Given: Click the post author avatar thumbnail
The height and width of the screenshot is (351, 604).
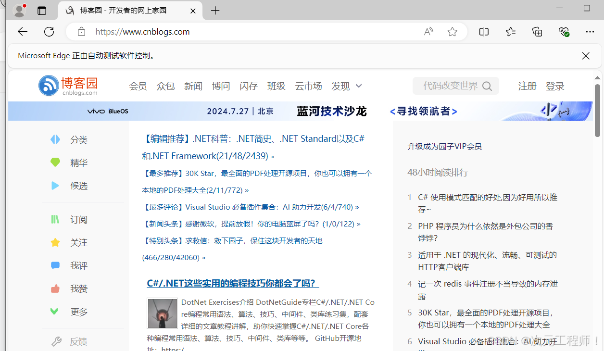Looking at the screenshot, I should pyautogui.click(x=162, y=313).
